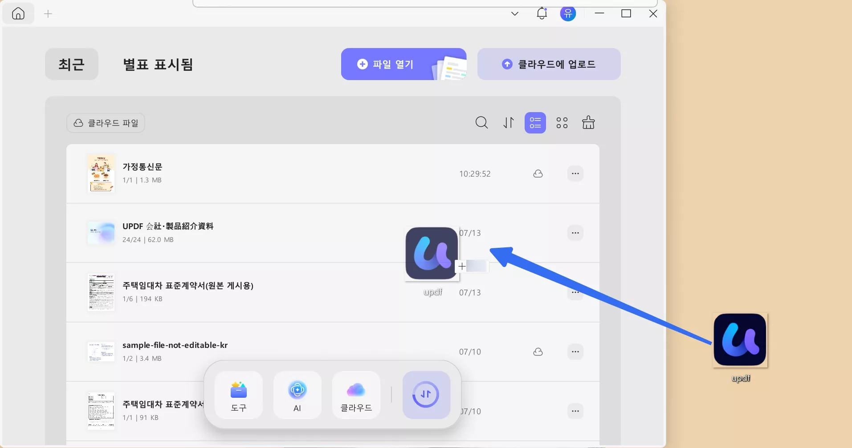Click 1/2 | 3.4 MB file details

(142, 359)
